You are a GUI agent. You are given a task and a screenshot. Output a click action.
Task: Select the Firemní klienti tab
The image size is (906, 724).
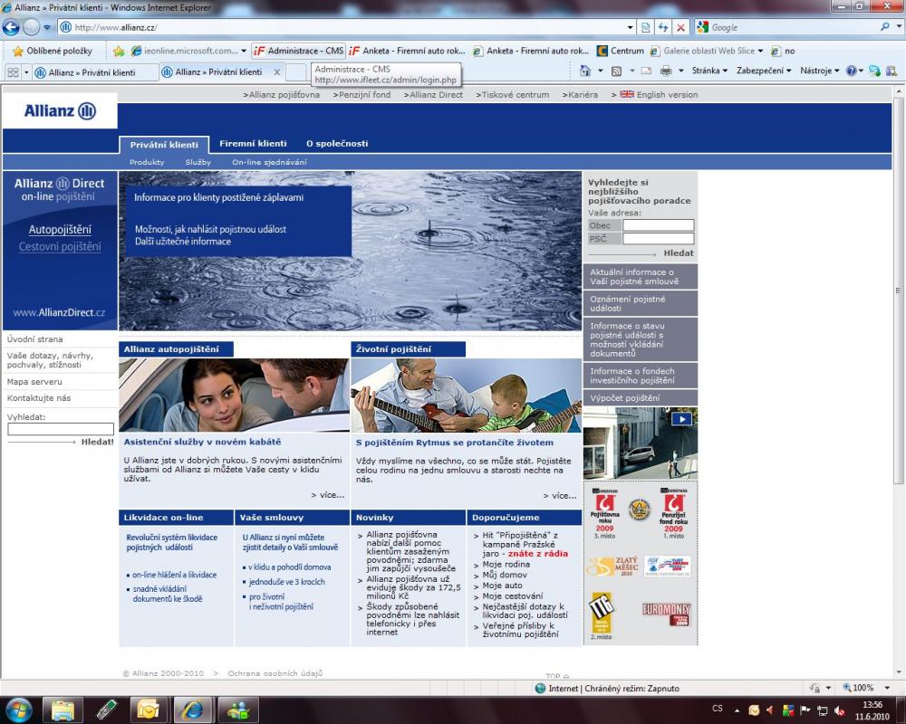point(253,144)
